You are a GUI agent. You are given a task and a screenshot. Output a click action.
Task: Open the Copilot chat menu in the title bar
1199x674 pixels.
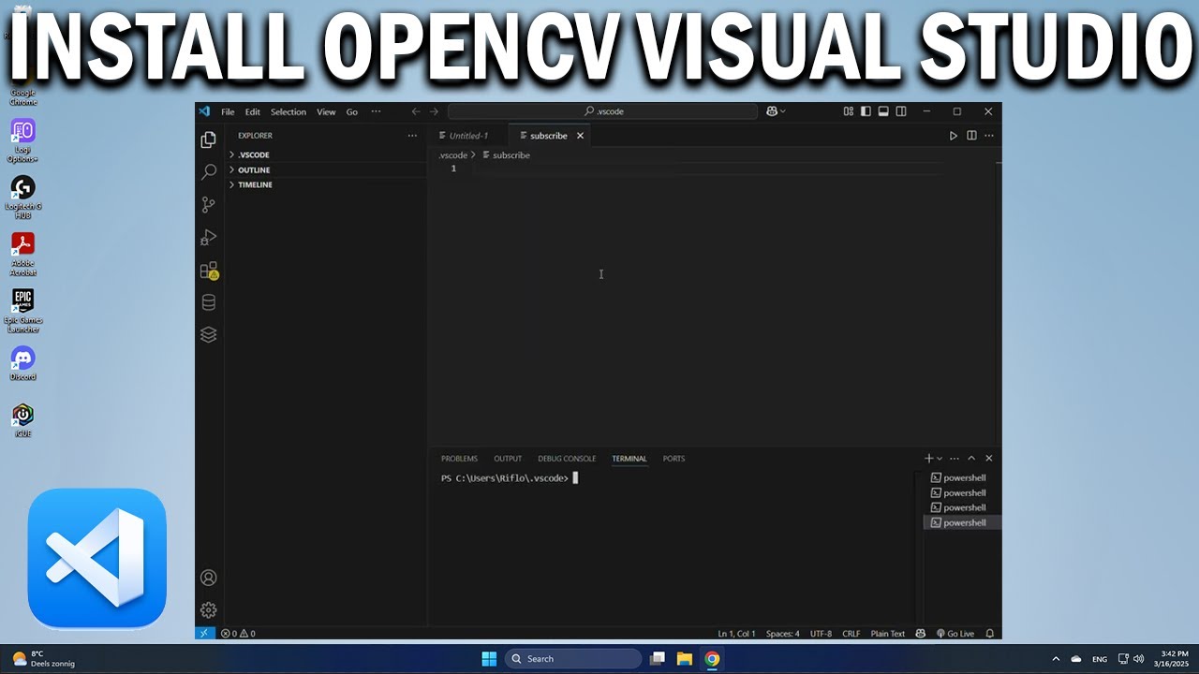point(776,111)
